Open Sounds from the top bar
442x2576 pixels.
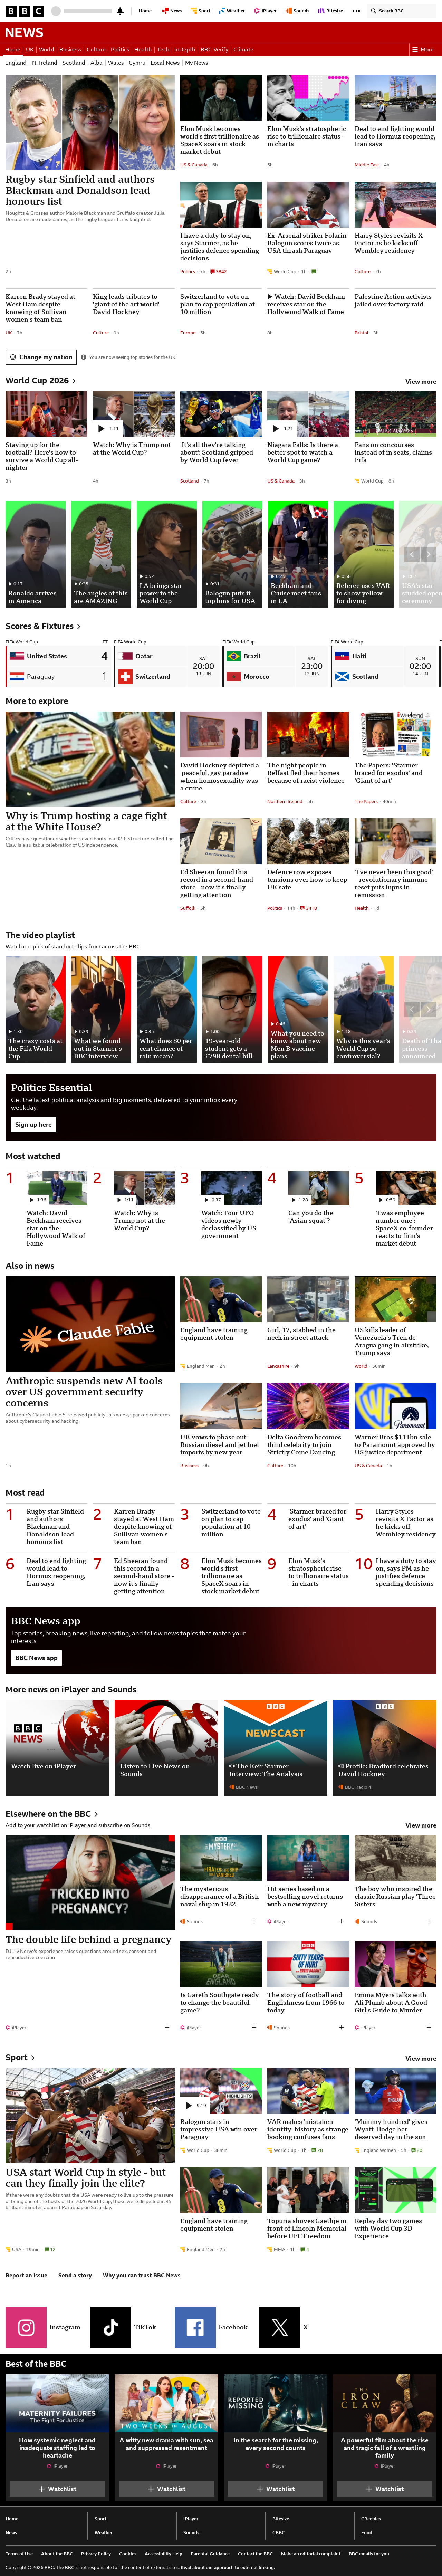(298, 11)
